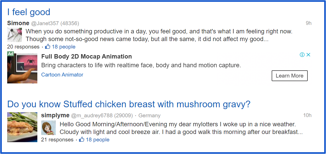This screenshot has width=326, height=154.
Task: Open simplyme's cartoon avatar
Action: click(48, 128)
